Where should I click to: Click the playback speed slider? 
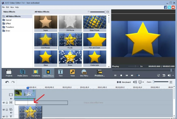pyautogui.click(x=133, y=66)
